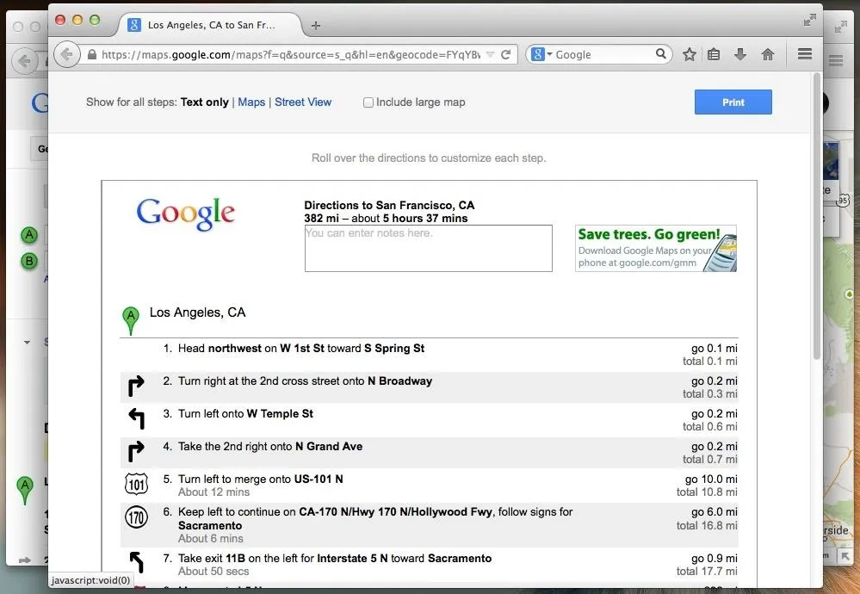Click the Back arrow in the background window

click(x=24, y=60)
